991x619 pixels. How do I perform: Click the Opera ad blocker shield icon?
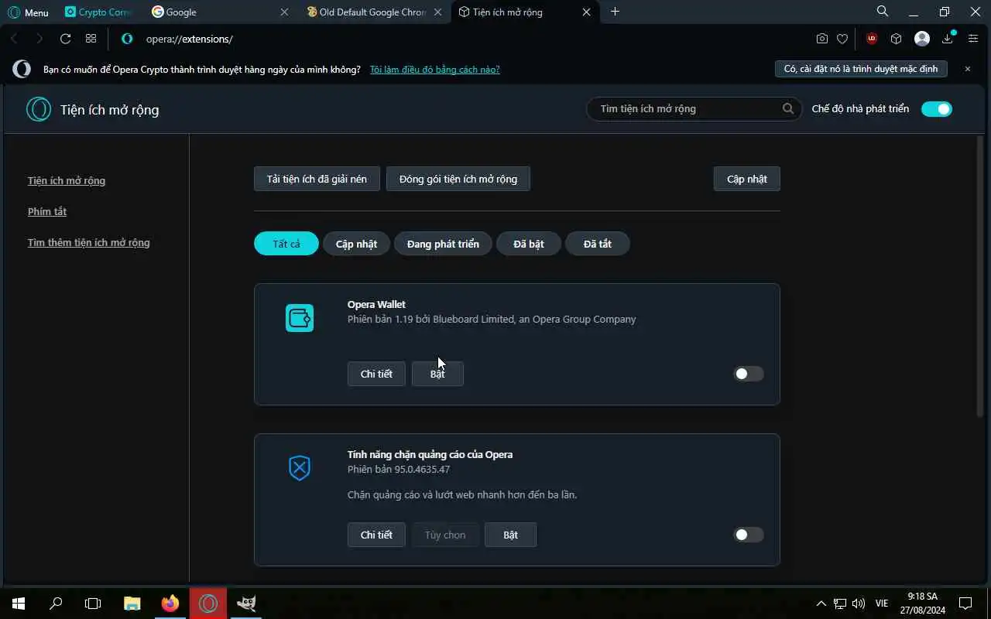coord(300,468)
